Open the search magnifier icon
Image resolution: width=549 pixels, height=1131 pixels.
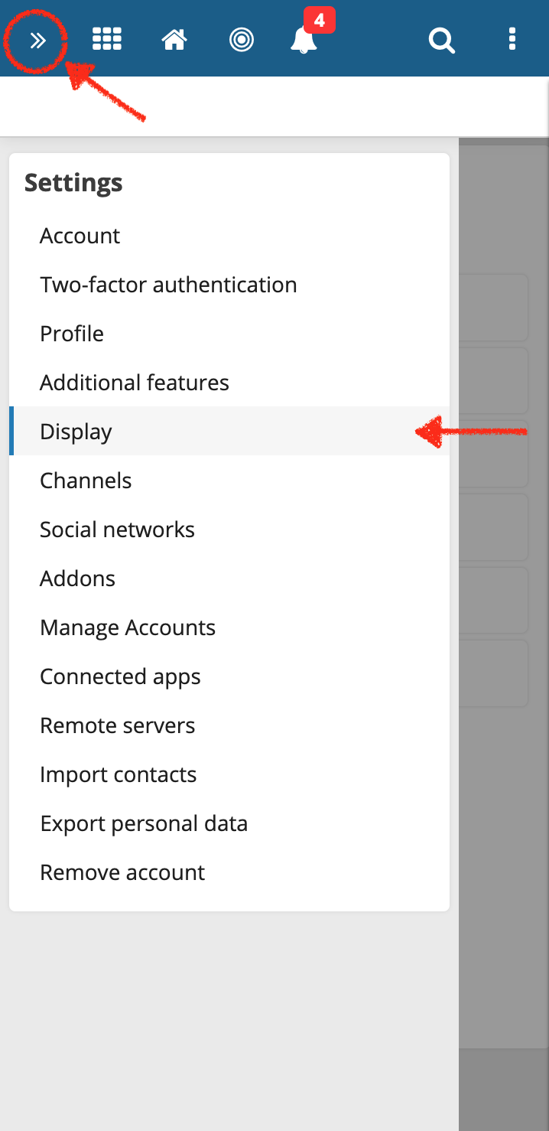tap(441, 40)
